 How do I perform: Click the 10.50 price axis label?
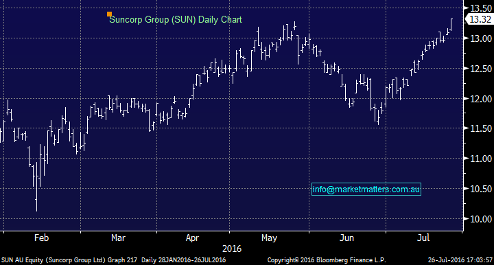pos(481,189)
